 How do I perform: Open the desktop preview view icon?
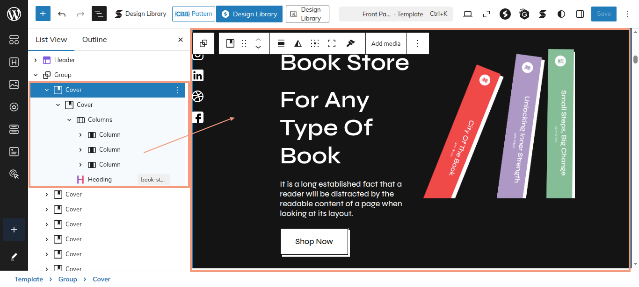coord(468,14)
